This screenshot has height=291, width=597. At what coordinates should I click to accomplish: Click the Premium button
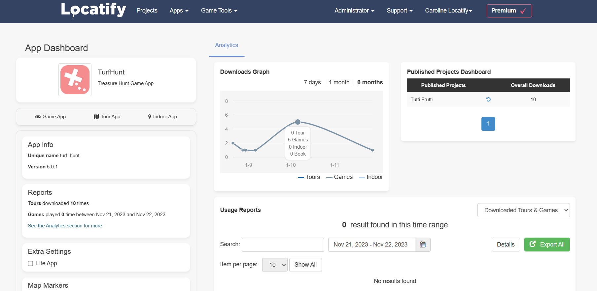tap(509, 11)
